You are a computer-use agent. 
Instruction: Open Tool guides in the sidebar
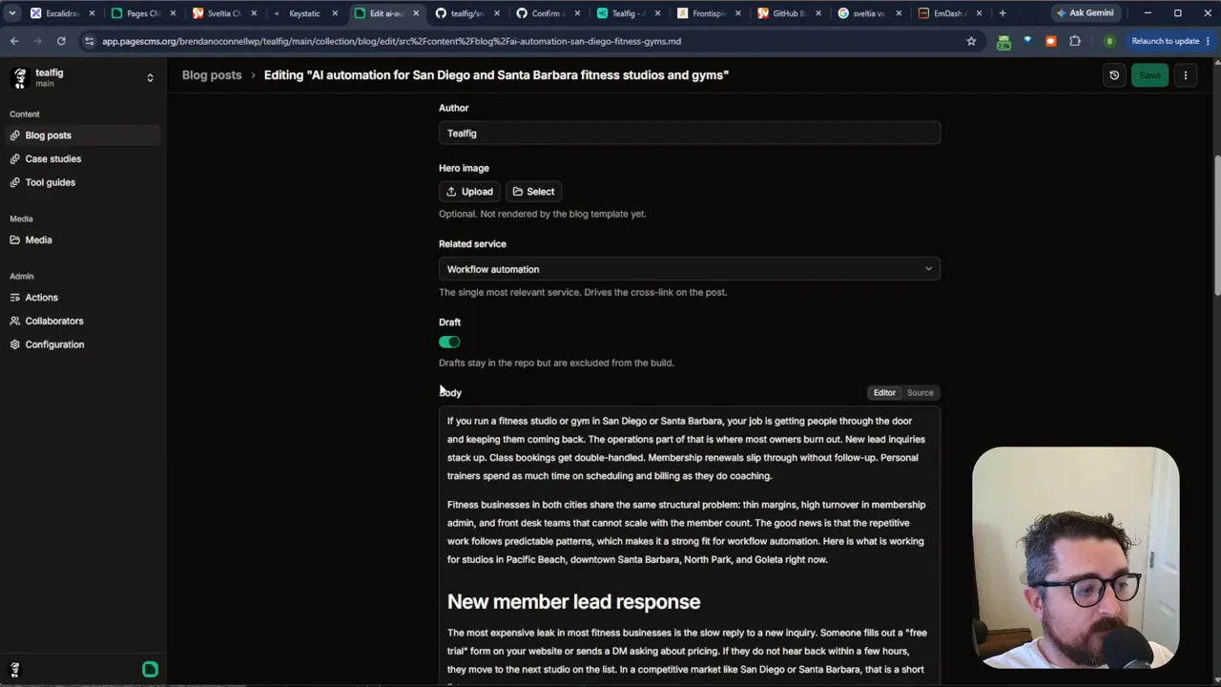[x=83, y=182]
